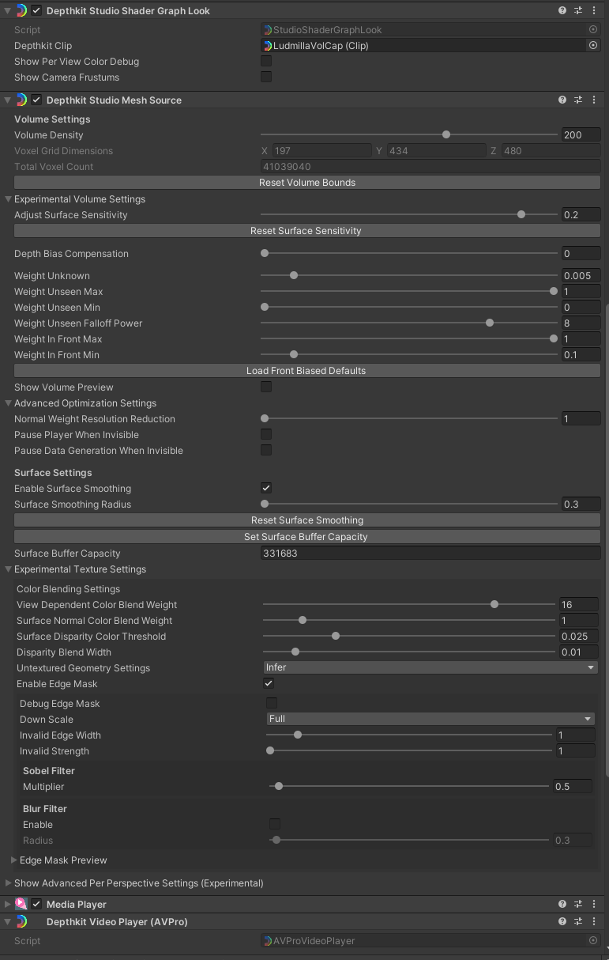This screenshot has width=609, height=960.
Task: Open presets for Depthkit Studio Mesh Source
Action: [578, 100]
